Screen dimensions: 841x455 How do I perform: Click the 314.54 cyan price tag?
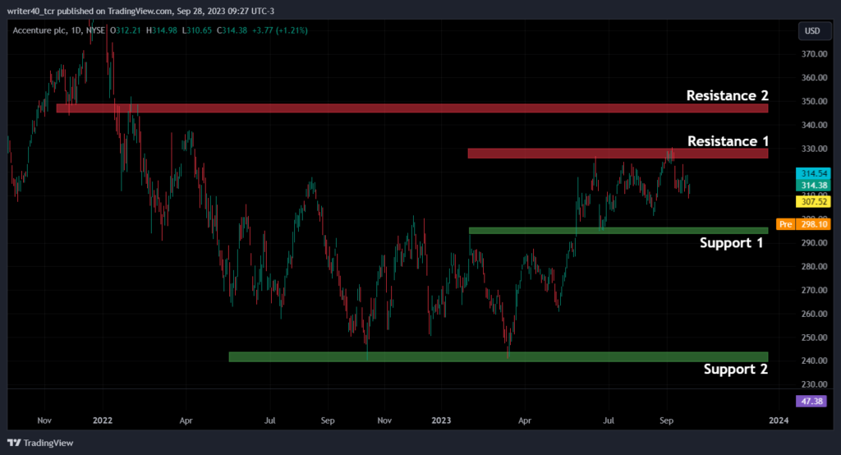[x=814, y=173]
